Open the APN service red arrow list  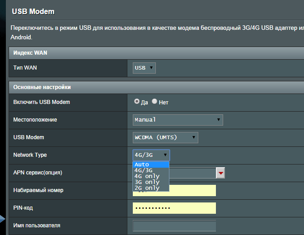click(x=221, y=173)
